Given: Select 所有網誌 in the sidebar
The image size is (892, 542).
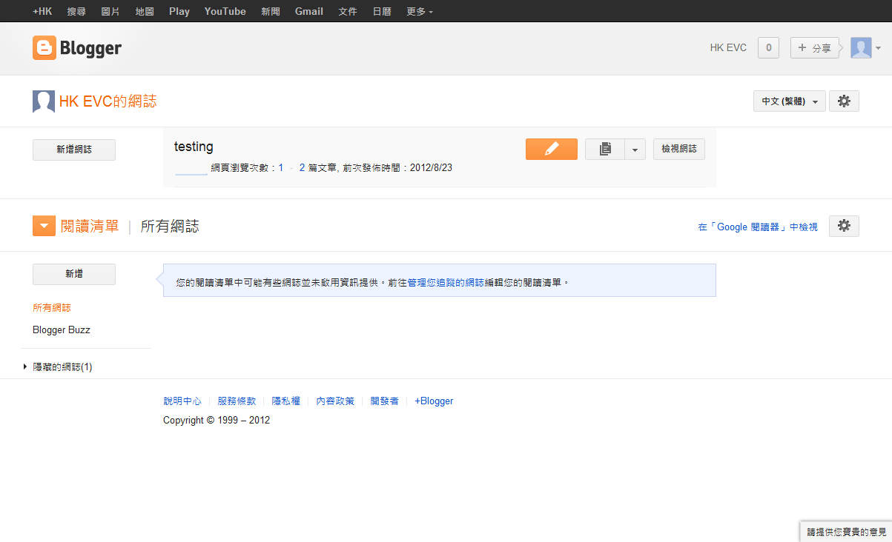Looking at the screenshot, I should (x=52, y=307).
